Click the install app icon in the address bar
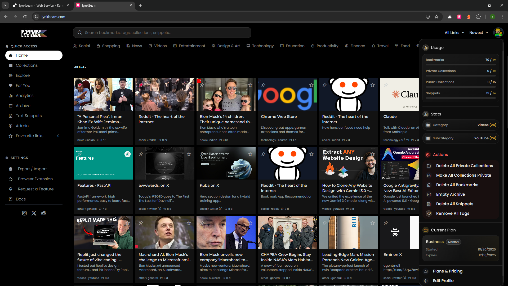 click(x=428, y=17)
